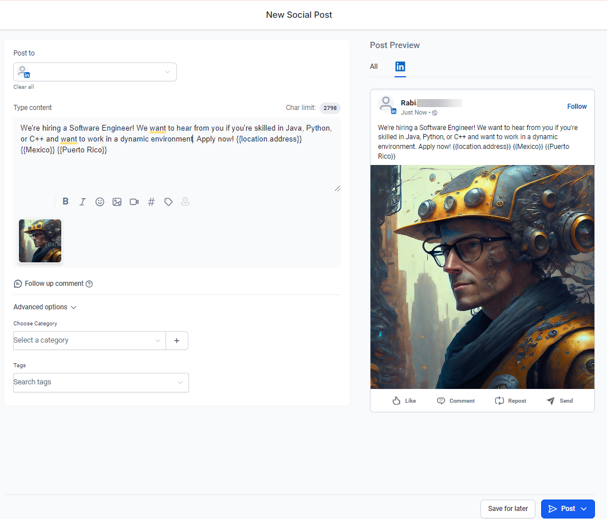
Task: Open the Search tags dropdown
Action: click(x=101, y=383)
